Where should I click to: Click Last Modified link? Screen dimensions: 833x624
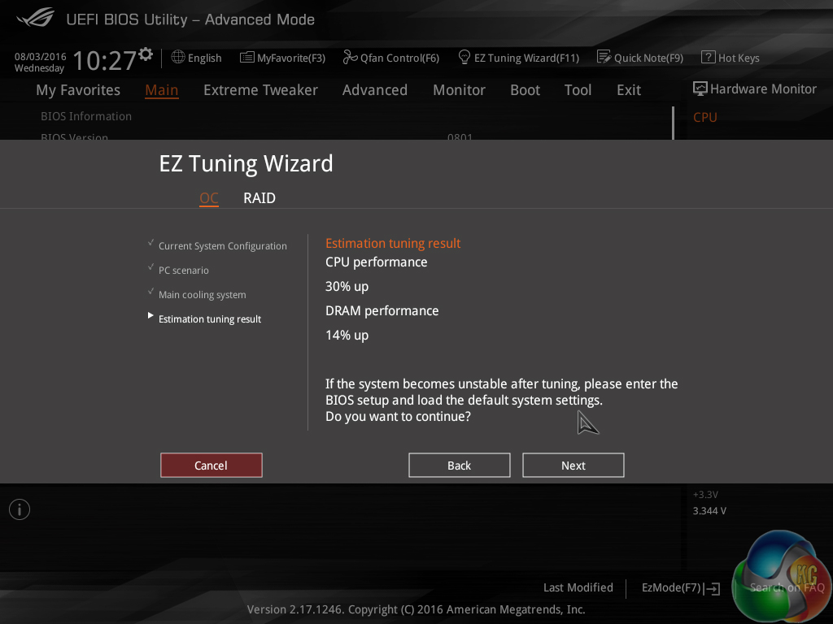(578, 587)
